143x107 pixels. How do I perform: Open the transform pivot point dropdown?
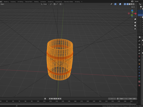pyautogui.click(x=51, y=4)
